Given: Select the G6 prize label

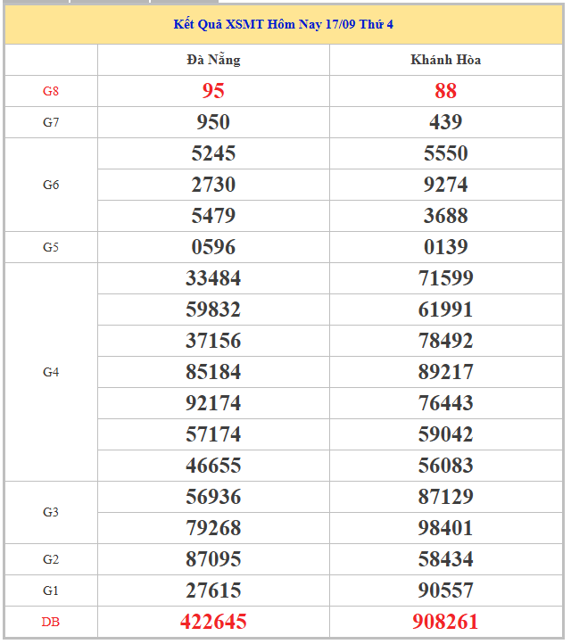Looking at the screenshot, I should pyautogui.click(x=51, y=185).
